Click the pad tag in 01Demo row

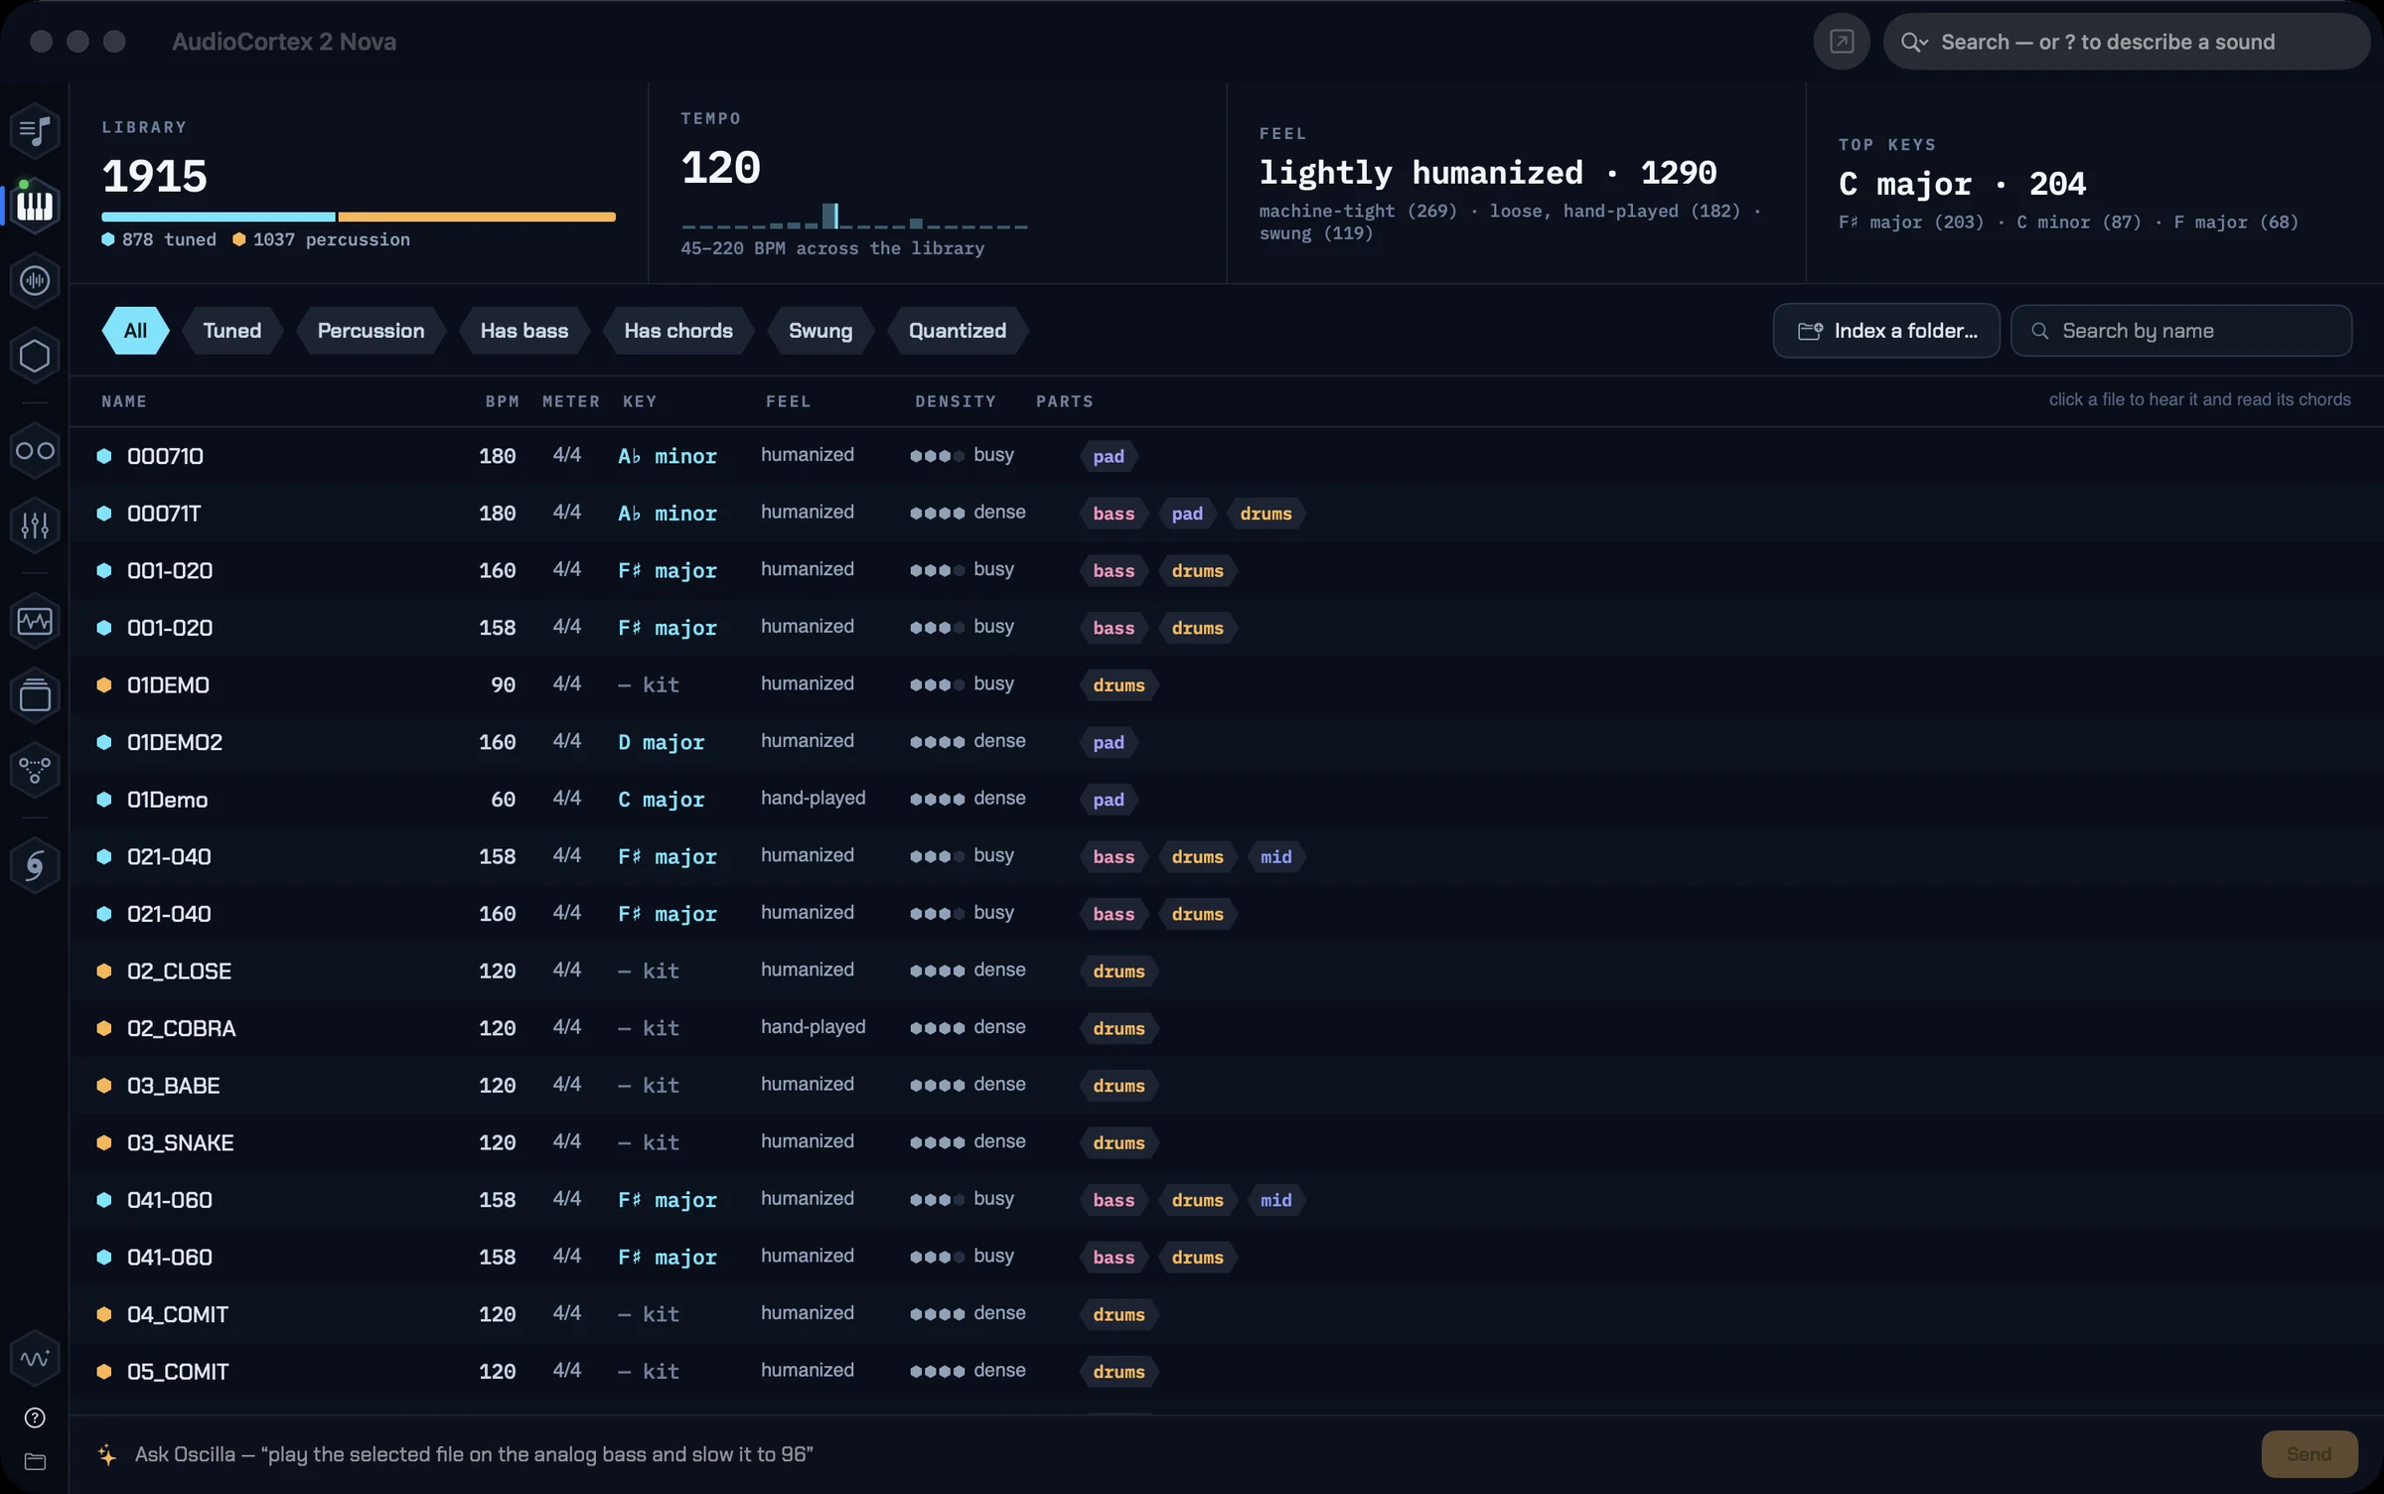(1109, 800)
